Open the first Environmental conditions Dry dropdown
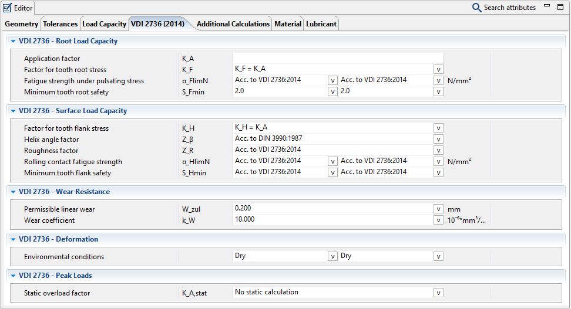This screenshot has height=309, width=571. [332, 256]
